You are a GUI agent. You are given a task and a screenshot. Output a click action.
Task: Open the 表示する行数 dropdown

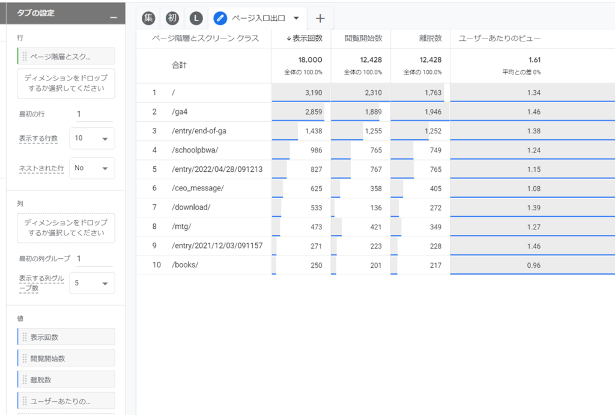tap(92, 139)
